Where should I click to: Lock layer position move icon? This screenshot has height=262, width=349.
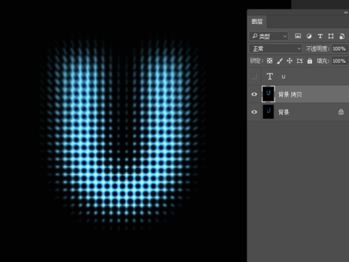pyautogui.click(x=290, y=61)
